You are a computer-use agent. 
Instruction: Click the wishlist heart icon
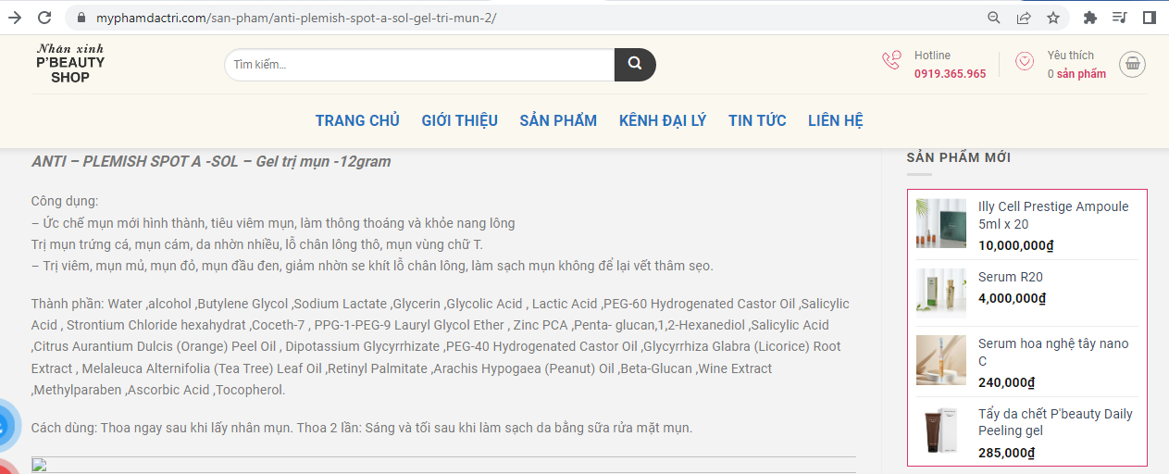tap(1025, 61)
